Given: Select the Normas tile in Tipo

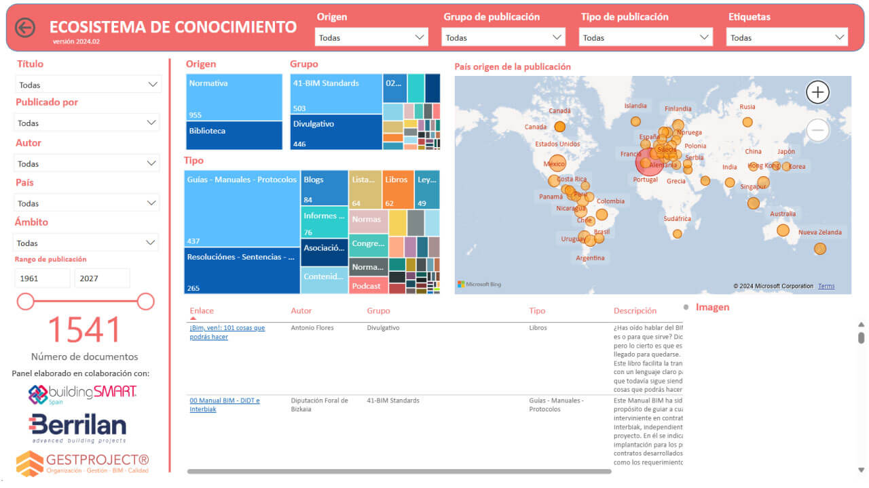Looking at the screenshot, I should click(369, 221).
